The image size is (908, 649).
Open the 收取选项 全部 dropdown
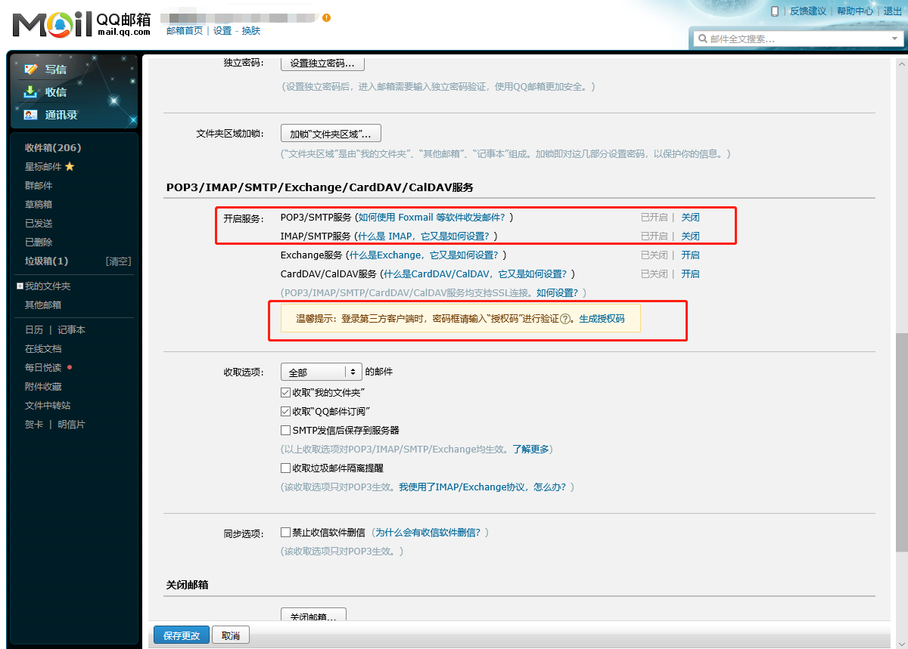pyautogui.click(x=321, y=372)
